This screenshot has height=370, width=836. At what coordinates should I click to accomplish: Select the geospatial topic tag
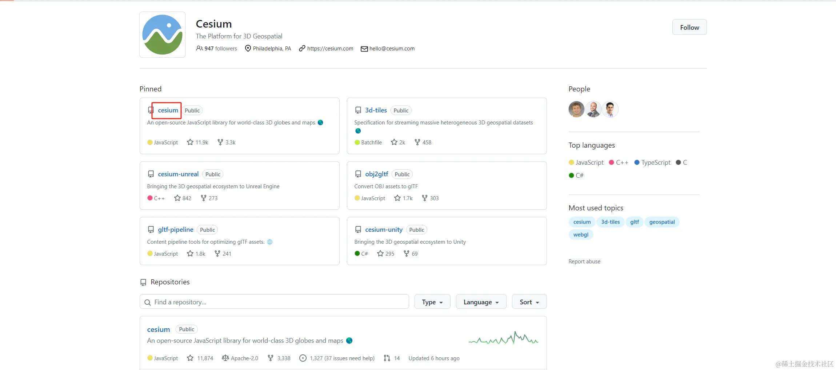pyautogui.click(x=662, y=222)
